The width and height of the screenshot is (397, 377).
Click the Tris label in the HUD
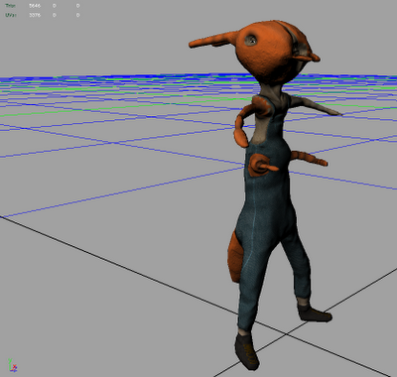(10, 6)
